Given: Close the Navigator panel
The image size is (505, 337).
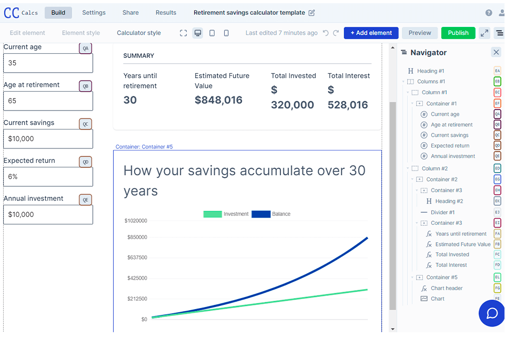Looking at the screenshot, I should click(x=496, y=52).
